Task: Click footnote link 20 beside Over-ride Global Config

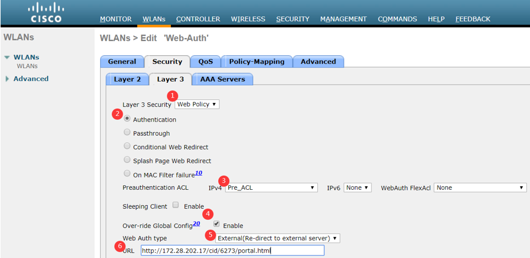Action: pyautogui.click(x=196, y=224)
